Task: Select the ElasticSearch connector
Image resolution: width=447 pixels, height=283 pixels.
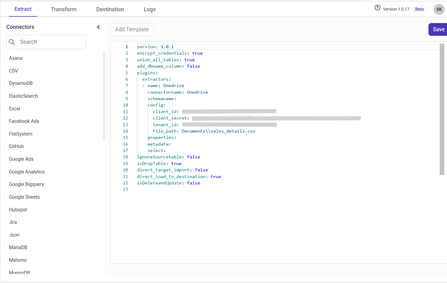Action: pos(23,96)
